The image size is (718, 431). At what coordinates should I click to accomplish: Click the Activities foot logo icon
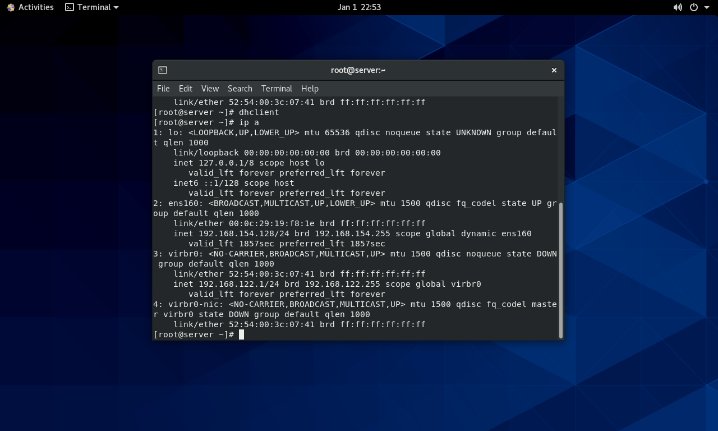pyautogui.click(x=11, y=7)
